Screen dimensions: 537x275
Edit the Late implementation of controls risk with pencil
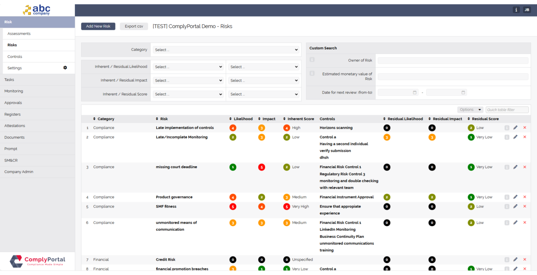(515, 127)
